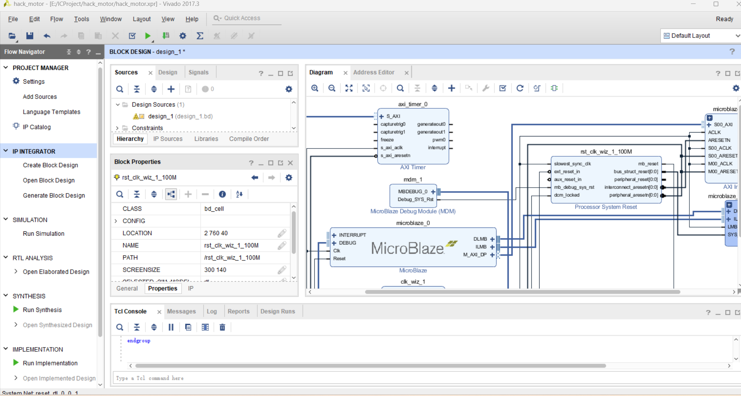This screenshot has width=741, height=396.
Task: Open the Default Layout dropdown
Action: pyautogui.click(x=701, y=36)
